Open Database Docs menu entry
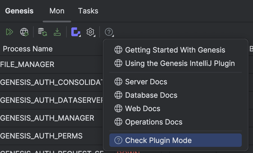 coord(176,95)
